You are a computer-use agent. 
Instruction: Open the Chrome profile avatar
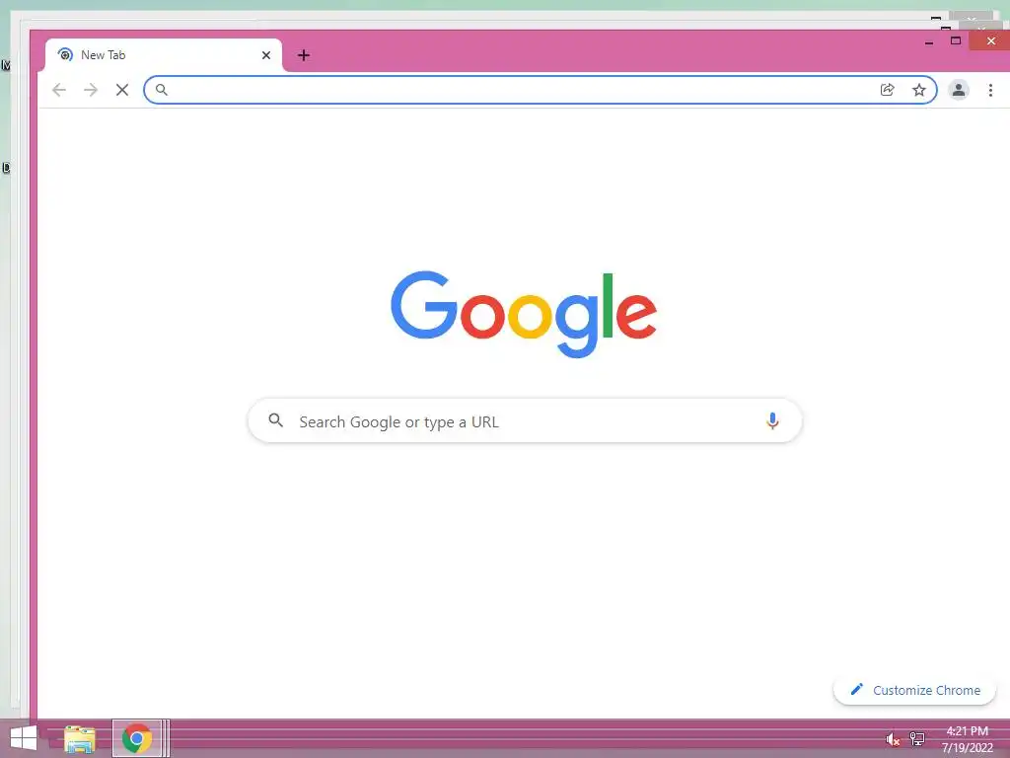tap(959, 90)
